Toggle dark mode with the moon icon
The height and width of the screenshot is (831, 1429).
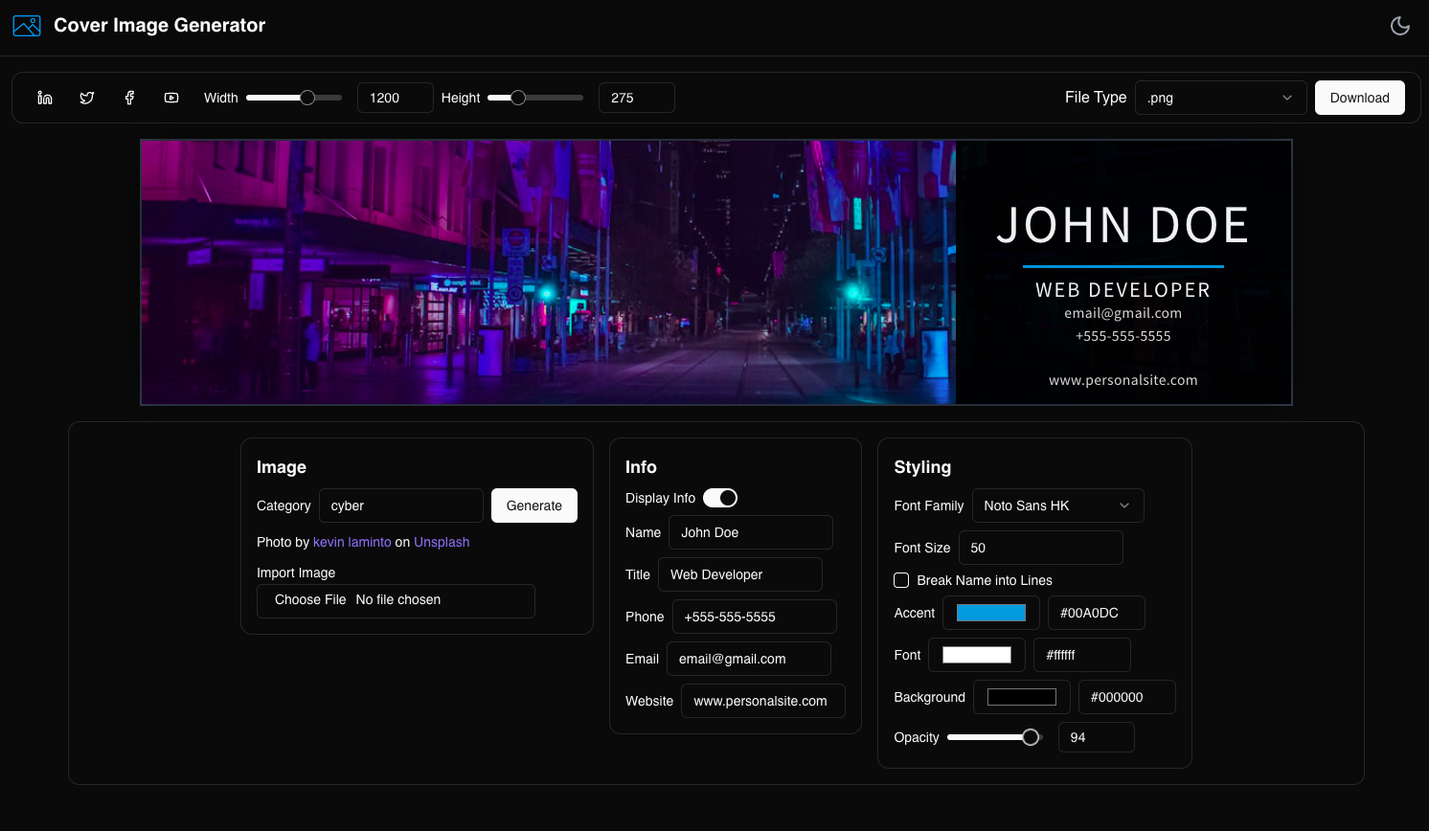1400,26
